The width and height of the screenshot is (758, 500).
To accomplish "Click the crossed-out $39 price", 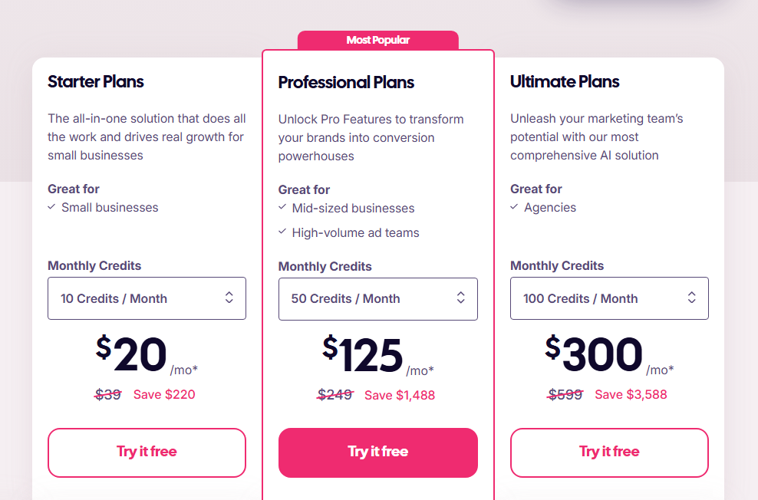I will (108, 394).
